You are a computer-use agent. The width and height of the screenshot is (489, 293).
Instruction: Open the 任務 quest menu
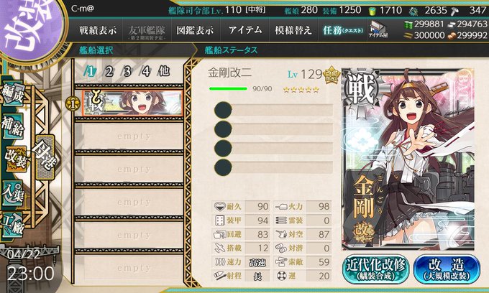342,30
